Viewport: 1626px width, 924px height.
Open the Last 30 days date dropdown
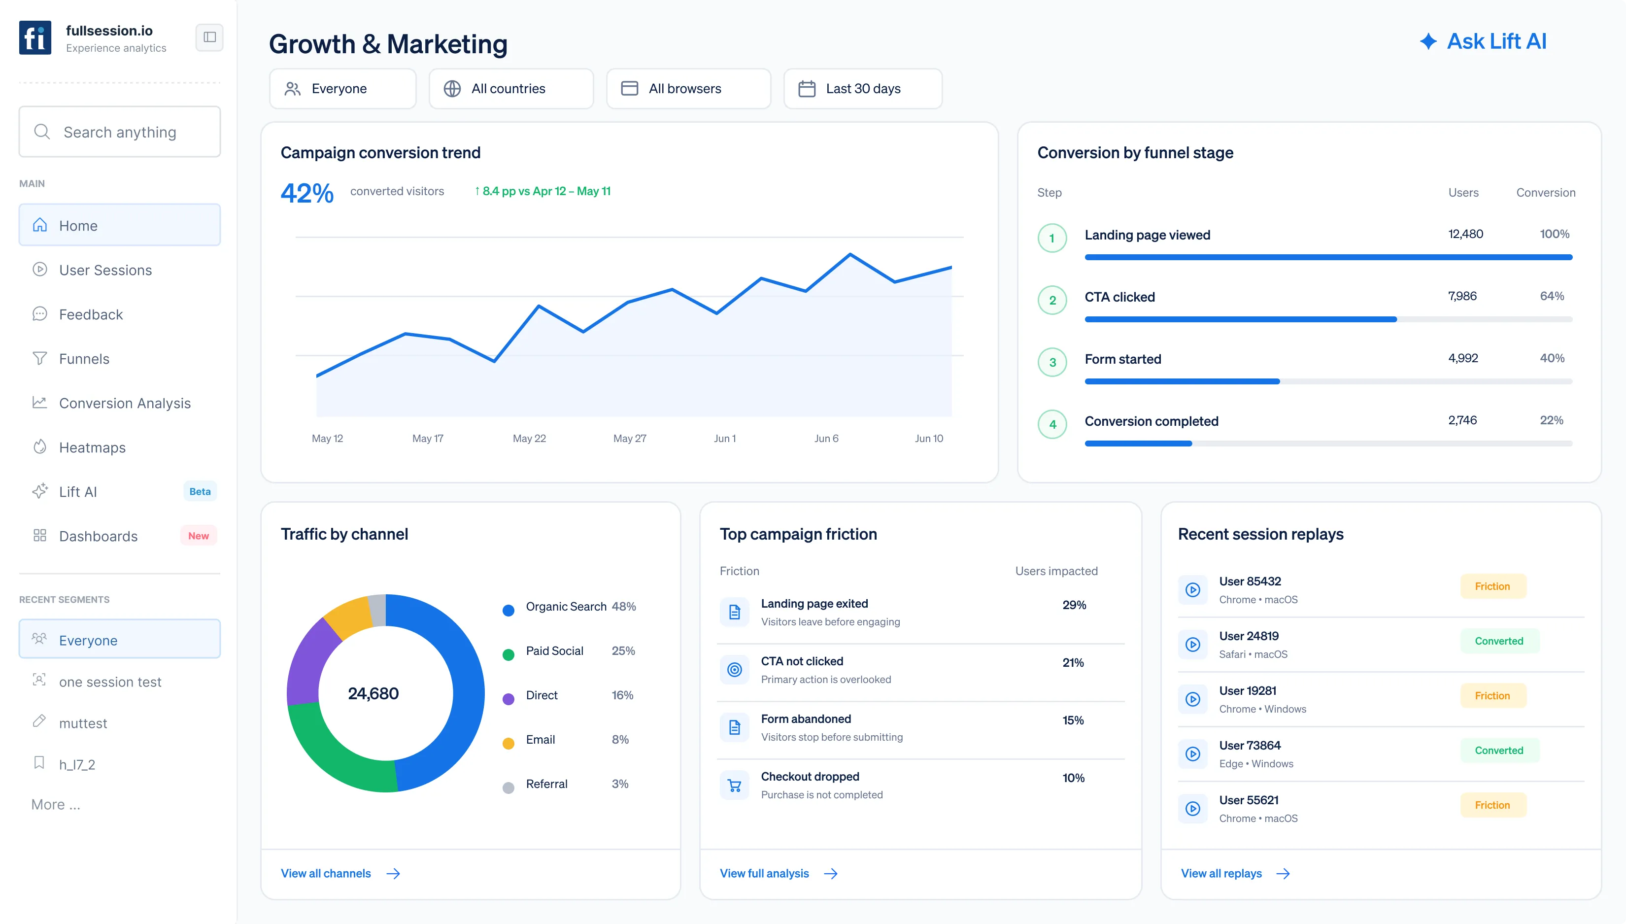tap(863, 89)
